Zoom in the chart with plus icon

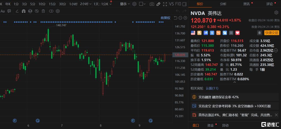[185, 18]
